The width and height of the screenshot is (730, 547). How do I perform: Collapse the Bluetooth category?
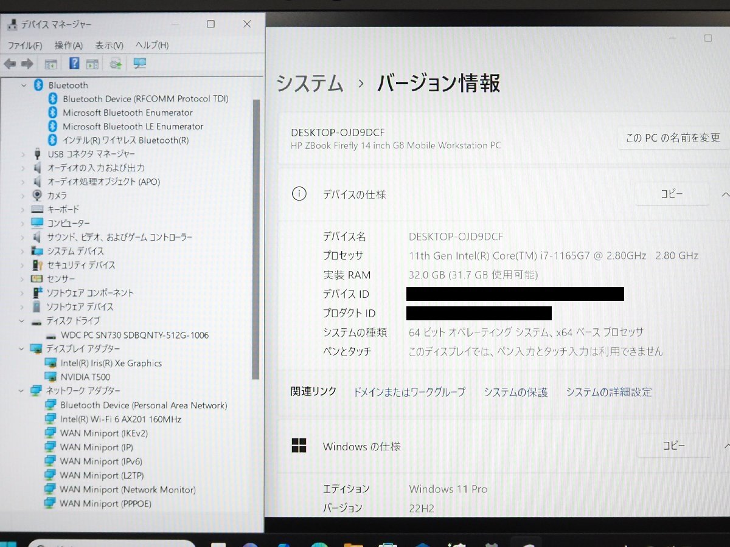[x=24, y=86]
